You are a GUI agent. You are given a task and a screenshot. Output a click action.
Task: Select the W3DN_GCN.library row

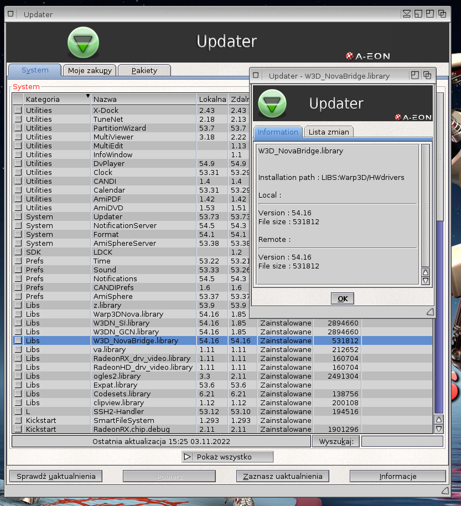coord(222,332)
